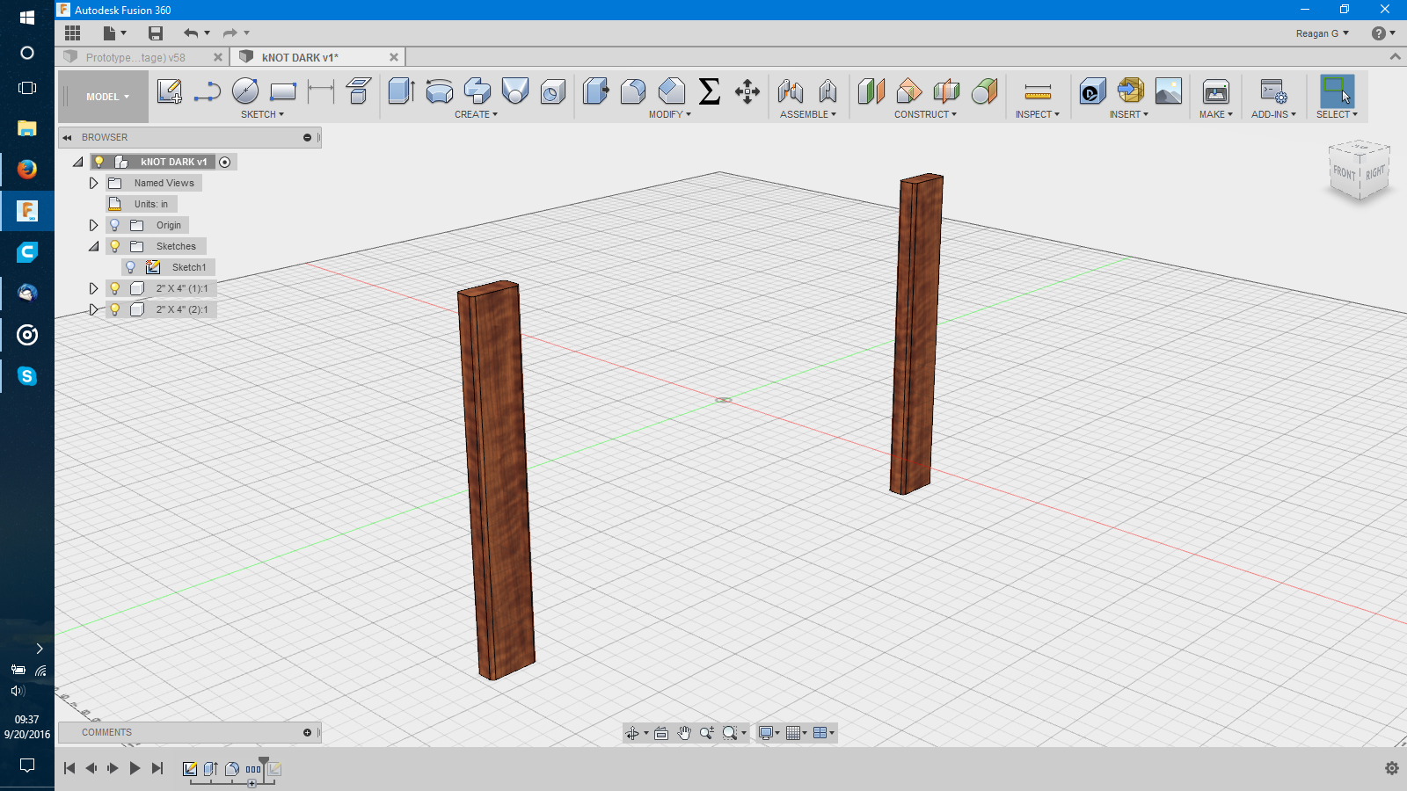Select the Revolve tool
The image size is (1407, 791).
point(439,91)
